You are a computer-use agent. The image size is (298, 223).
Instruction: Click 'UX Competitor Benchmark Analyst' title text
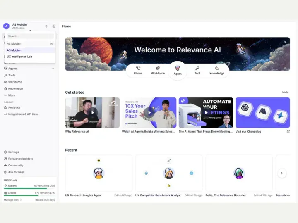coord(158,195)
